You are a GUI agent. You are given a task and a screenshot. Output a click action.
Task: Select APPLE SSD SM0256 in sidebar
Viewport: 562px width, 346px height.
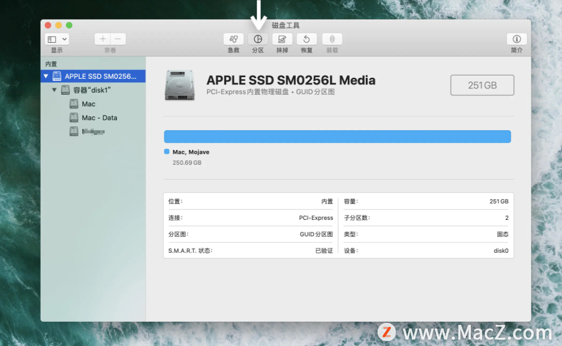point(93,76)
